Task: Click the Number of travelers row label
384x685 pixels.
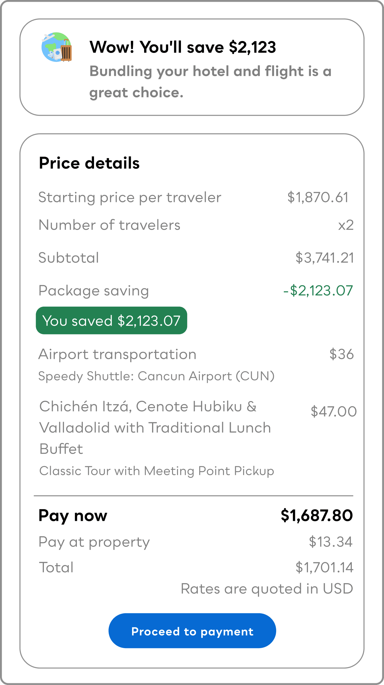Action: (x=109, y=225)
